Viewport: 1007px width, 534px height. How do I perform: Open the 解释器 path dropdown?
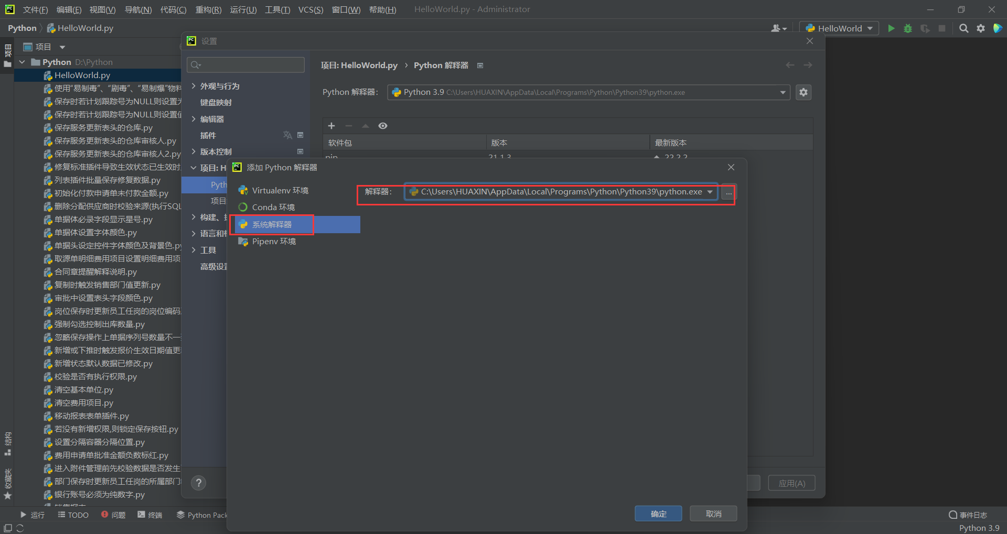(710, 192)
